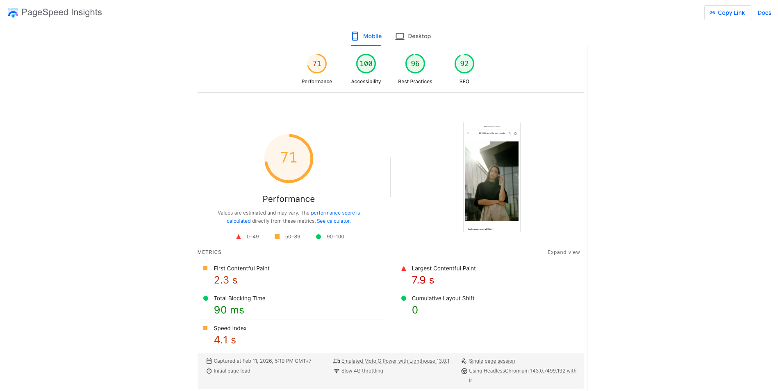
Task: Click the 2.3 s value
Action: point(225,280)
